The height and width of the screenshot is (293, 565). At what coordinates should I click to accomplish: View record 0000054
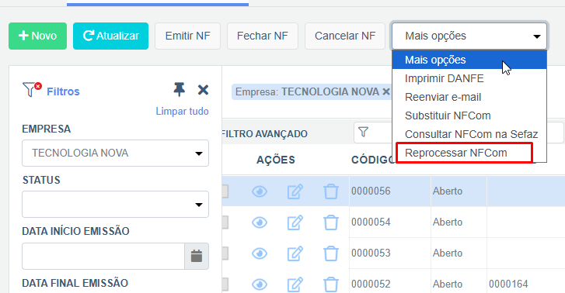260,222
